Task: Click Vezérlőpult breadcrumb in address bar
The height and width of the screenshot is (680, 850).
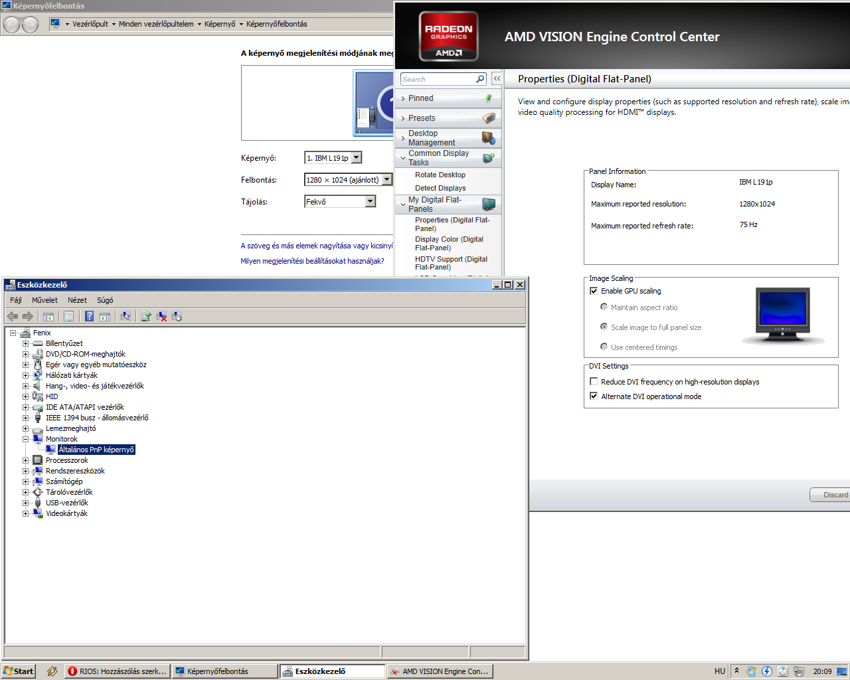Action: click(x=90, y=24)
